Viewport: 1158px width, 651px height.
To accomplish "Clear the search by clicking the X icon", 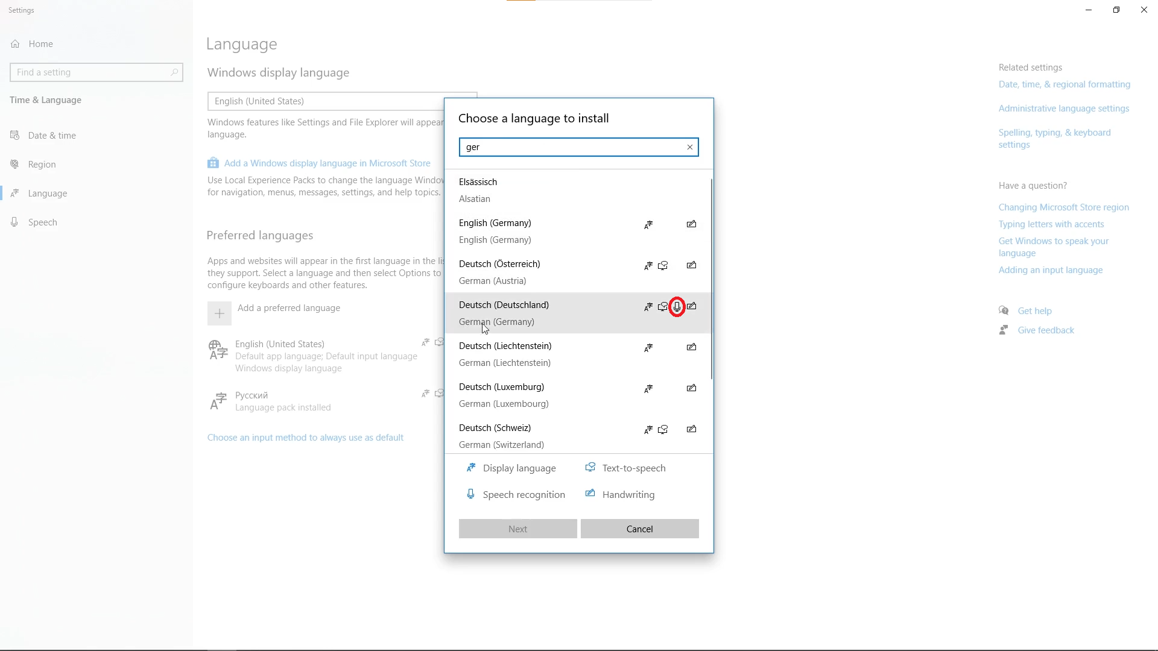I will (x=689, y=147).
